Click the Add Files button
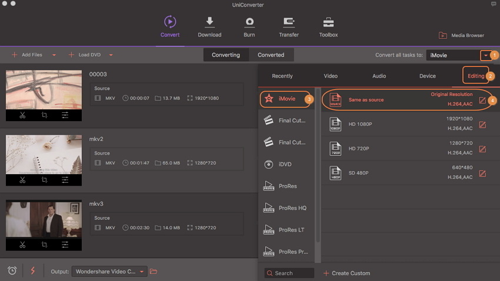 27,55
